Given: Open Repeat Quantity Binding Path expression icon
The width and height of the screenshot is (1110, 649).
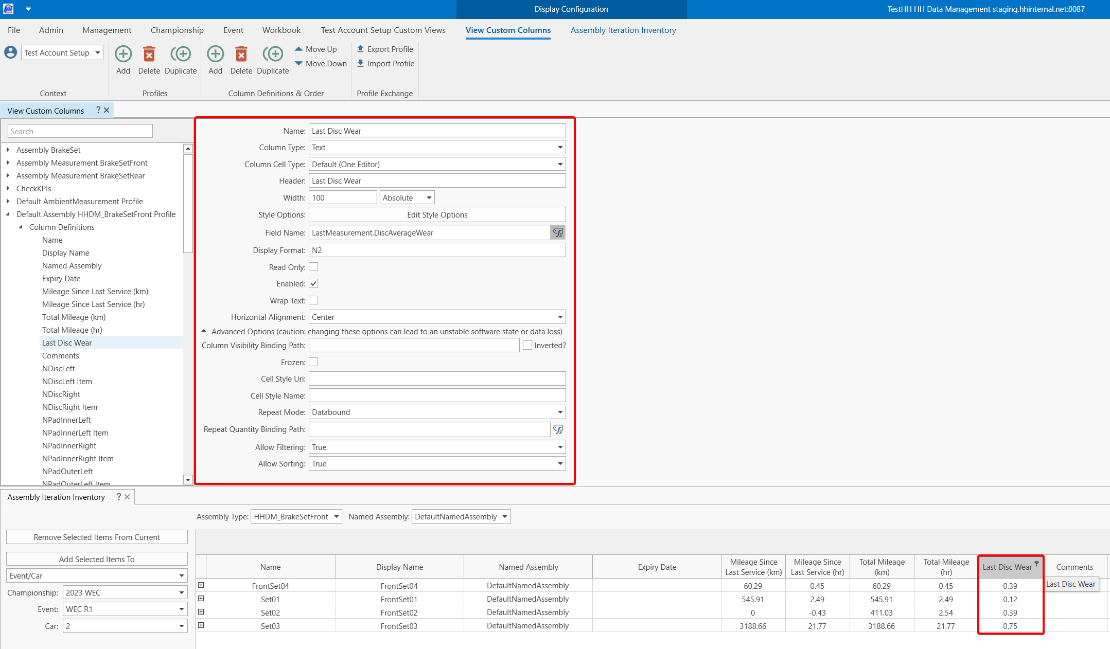Looking at the screenshot, I should 558,429.
